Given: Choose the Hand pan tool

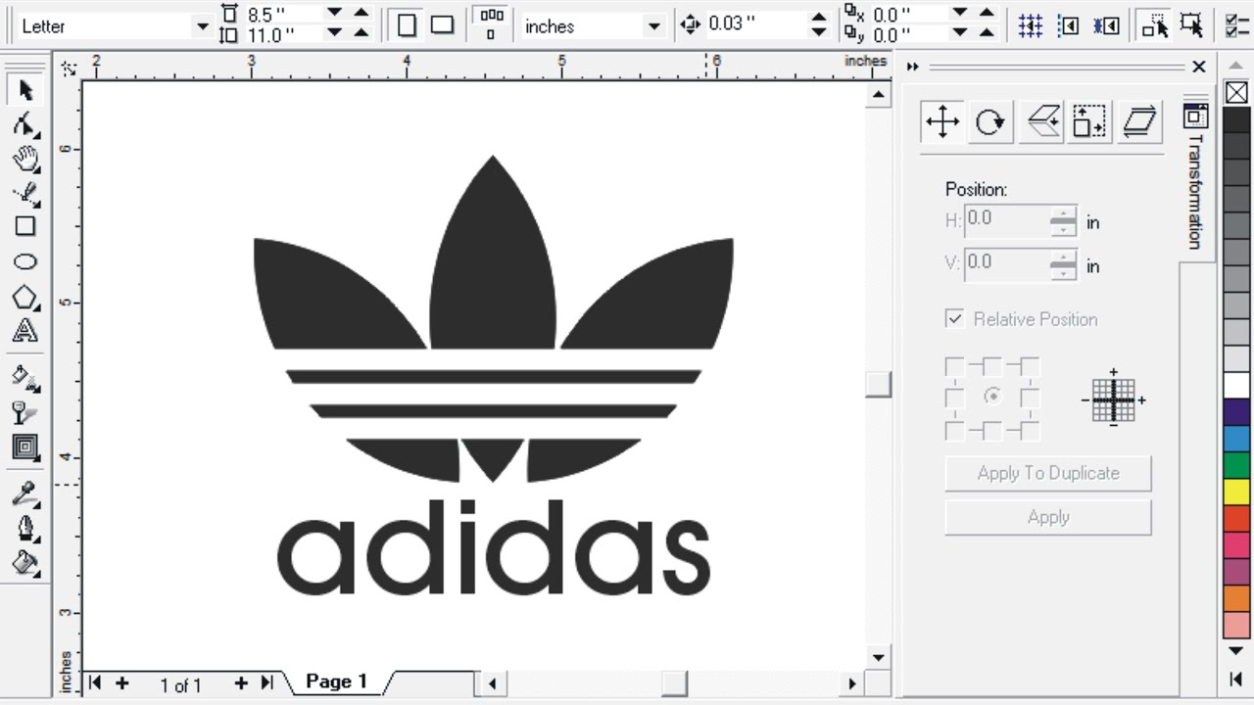Looking at the screenshot, I should (x=25, y=159).
